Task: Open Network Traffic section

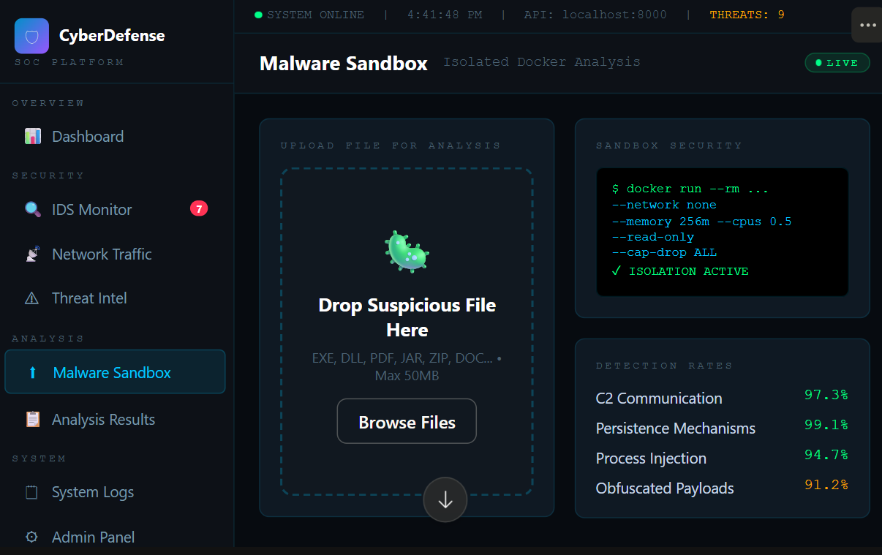Action: pyautogui.click(x=116, y=254)
